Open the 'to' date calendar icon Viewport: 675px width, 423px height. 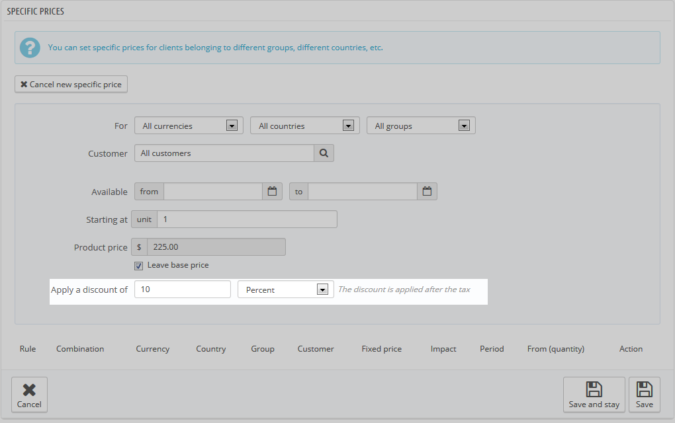[427, 192]
